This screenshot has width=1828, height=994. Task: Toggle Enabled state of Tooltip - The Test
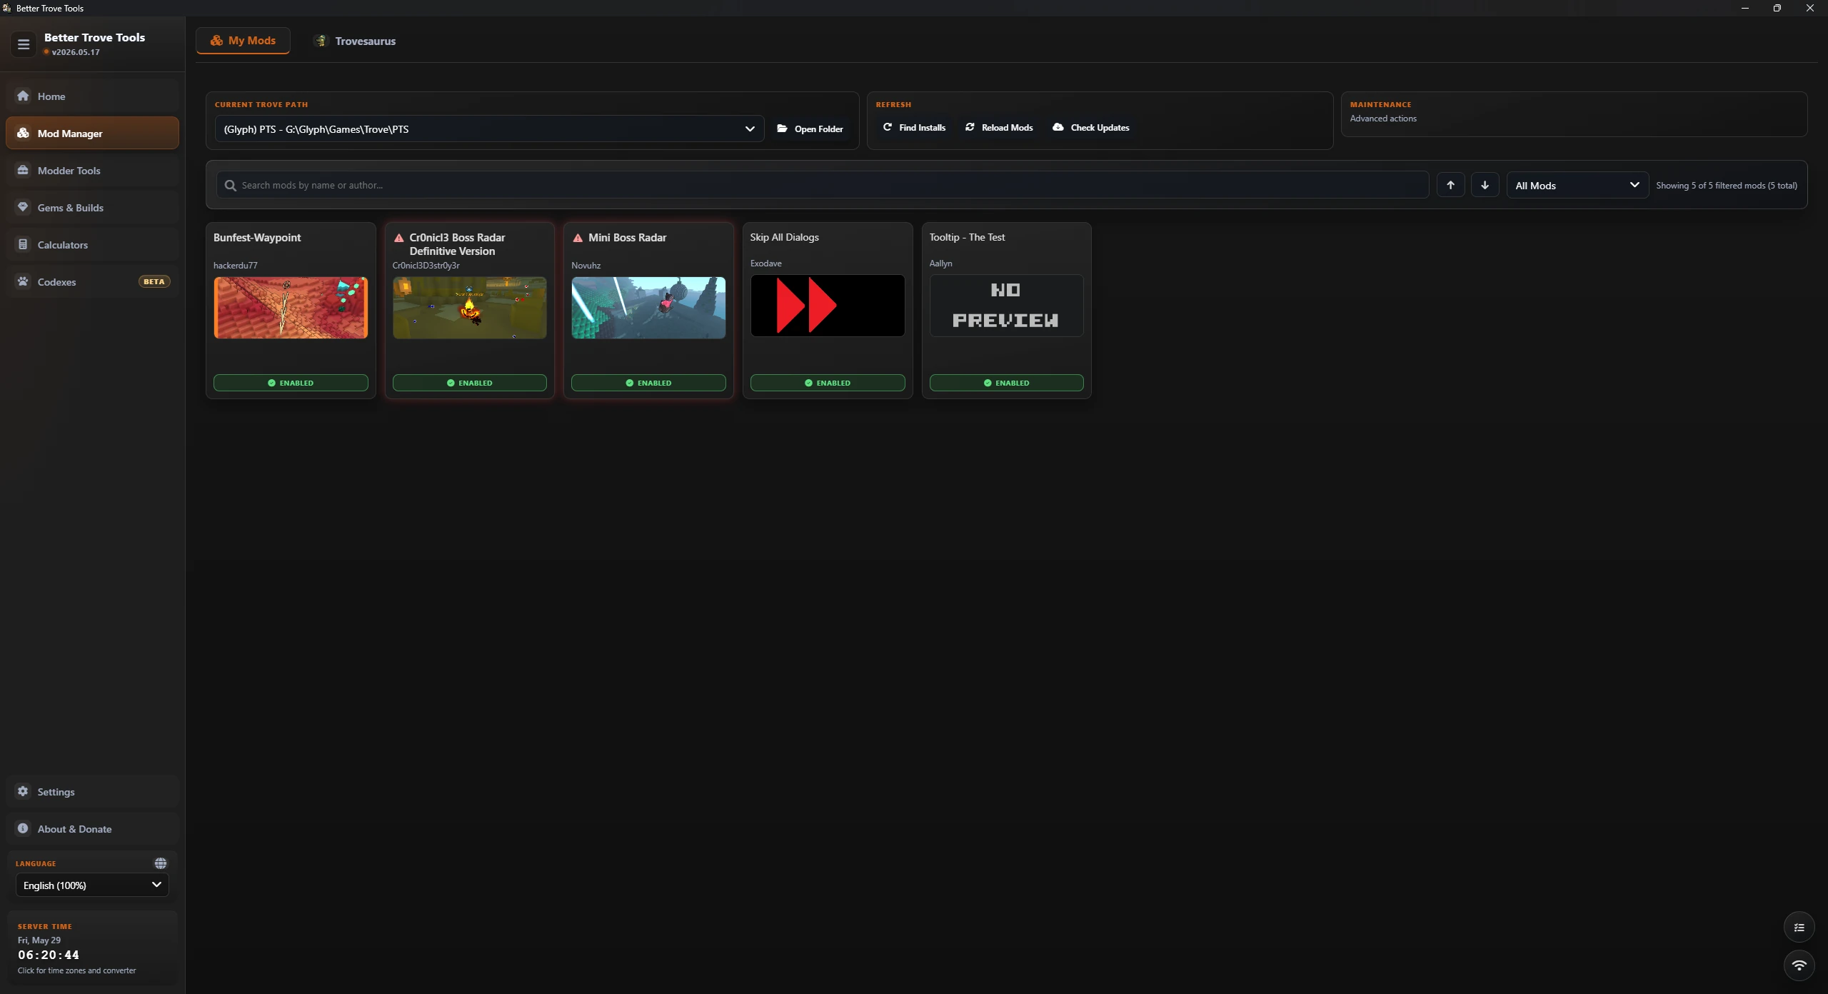coord(1006,383)
